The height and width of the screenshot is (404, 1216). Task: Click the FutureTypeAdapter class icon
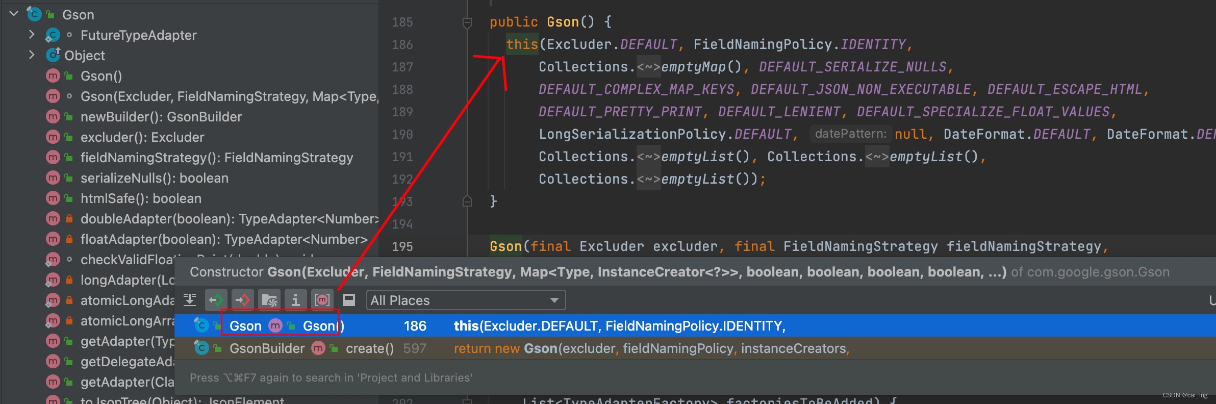tap(53, 35)
